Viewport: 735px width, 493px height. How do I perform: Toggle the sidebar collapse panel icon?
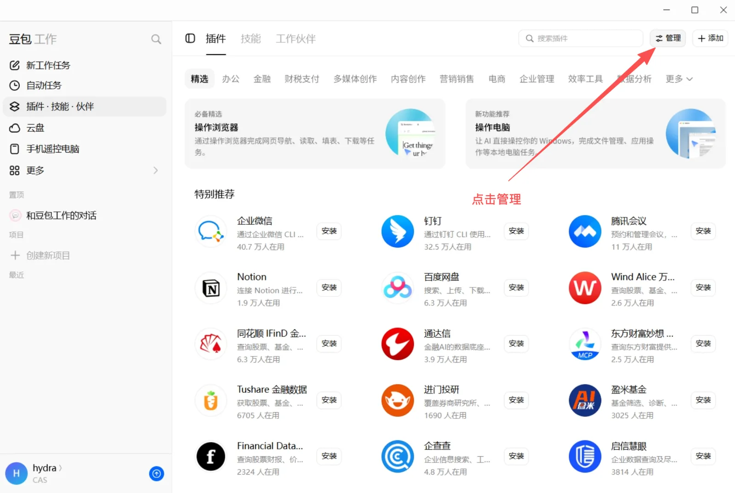tap(190, 39)
